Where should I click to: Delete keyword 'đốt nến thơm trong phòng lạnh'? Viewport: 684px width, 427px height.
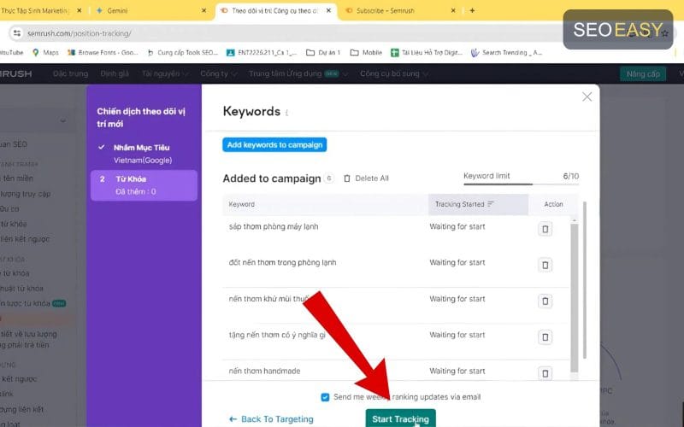545,265
